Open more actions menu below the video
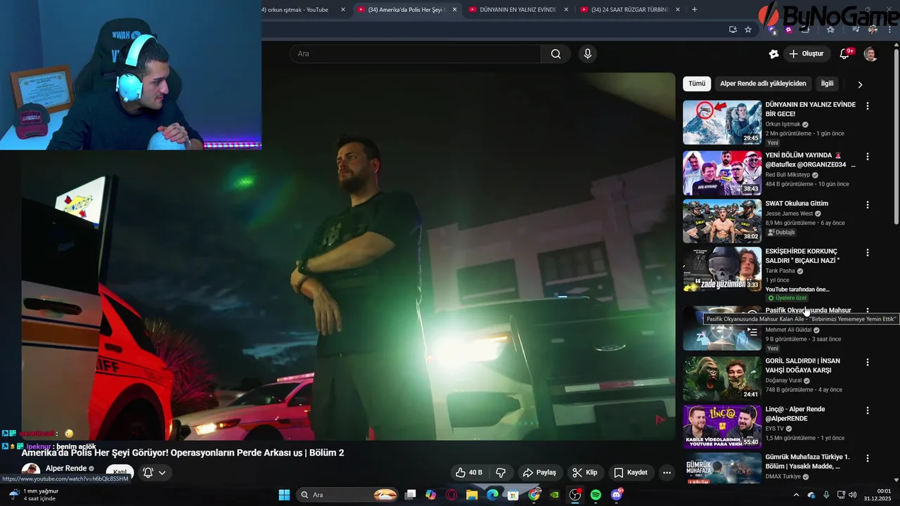The image size is (900, 506). pyautogui.click(x=667, y=472)
